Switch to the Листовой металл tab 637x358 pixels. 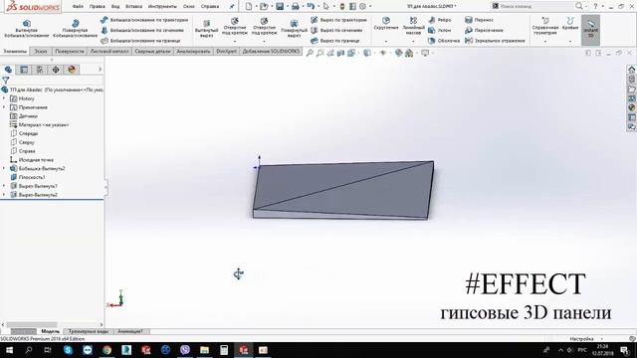click(x=109, y=51)
